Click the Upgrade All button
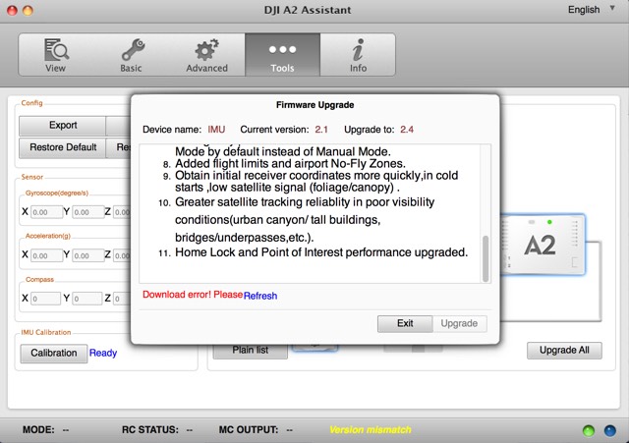The image size is (629, 443). (564, 351)
